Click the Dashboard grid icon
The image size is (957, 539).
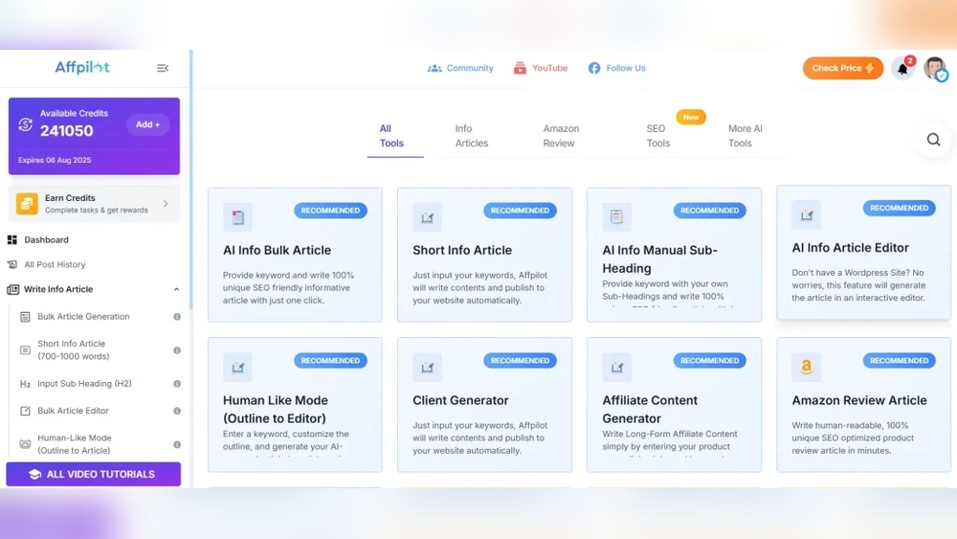tap(12, 240)
